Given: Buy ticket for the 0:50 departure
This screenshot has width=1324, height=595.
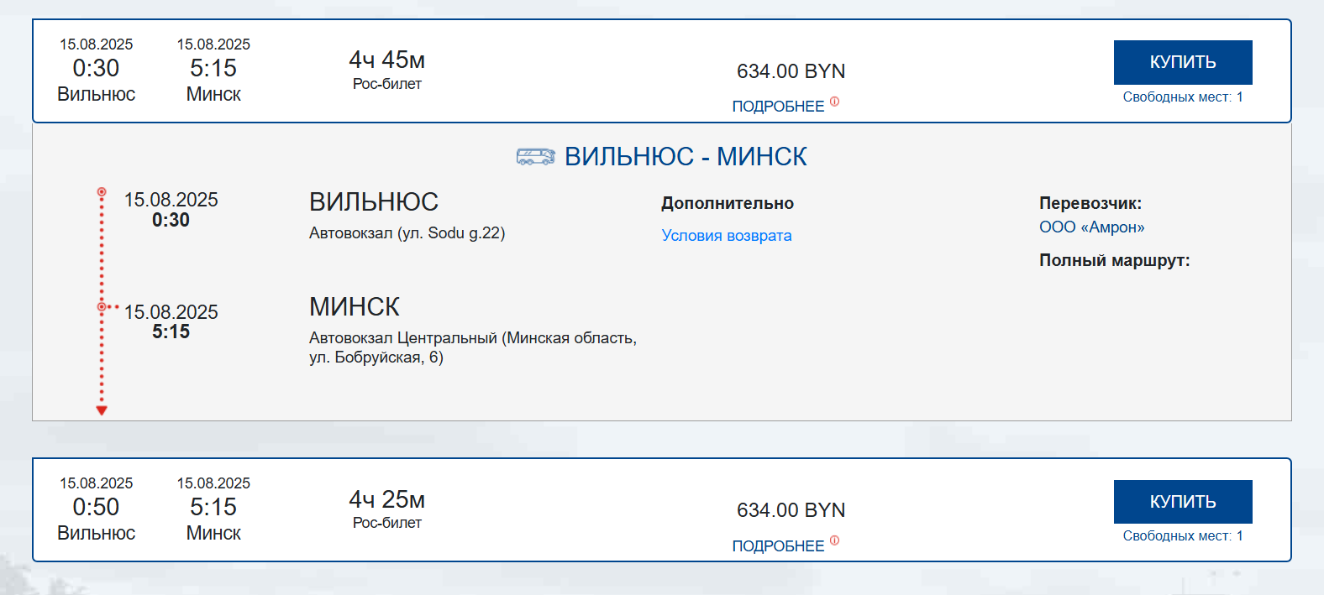Looking at the screenshot, I should pyautogui.click(x=1182, y=501).
